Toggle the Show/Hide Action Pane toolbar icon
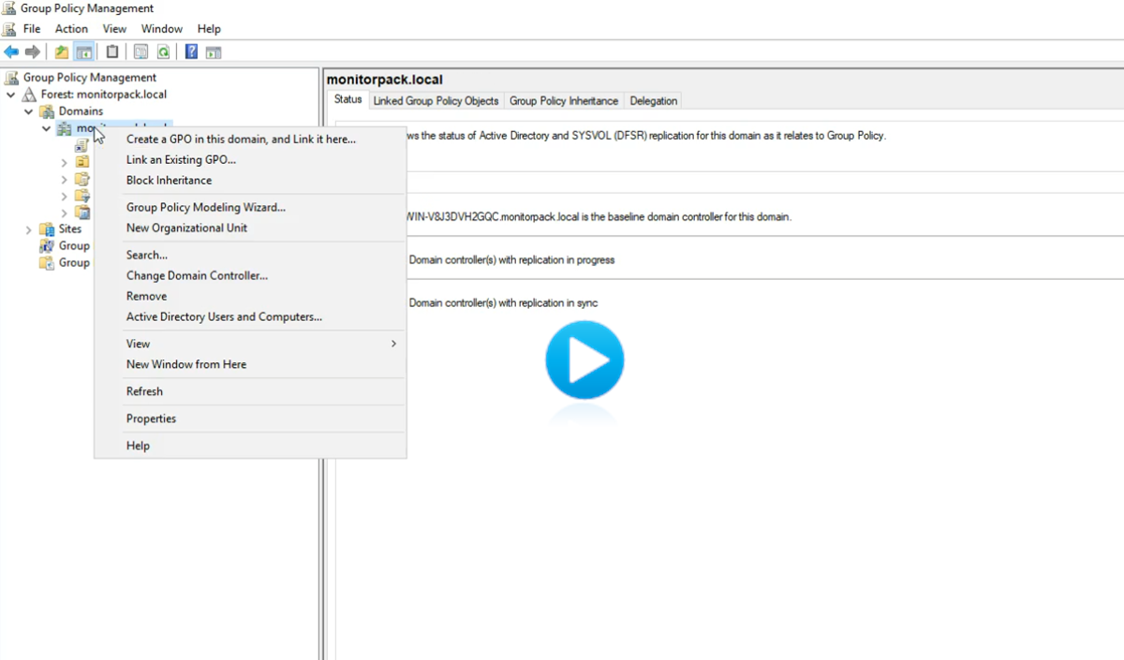The width and height of the screenshot is (1124, 660). pos(214,52)
